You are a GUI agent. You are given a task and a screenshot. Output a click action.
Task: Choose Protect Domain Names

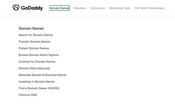click(x=34, y=48)
